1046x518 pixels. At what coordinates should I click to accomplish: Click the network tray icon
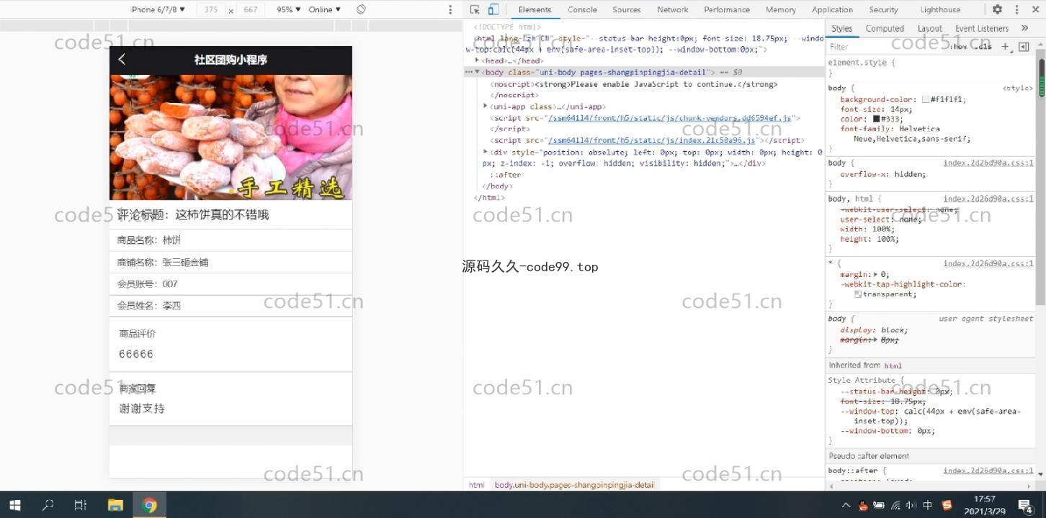coord(895,505)
